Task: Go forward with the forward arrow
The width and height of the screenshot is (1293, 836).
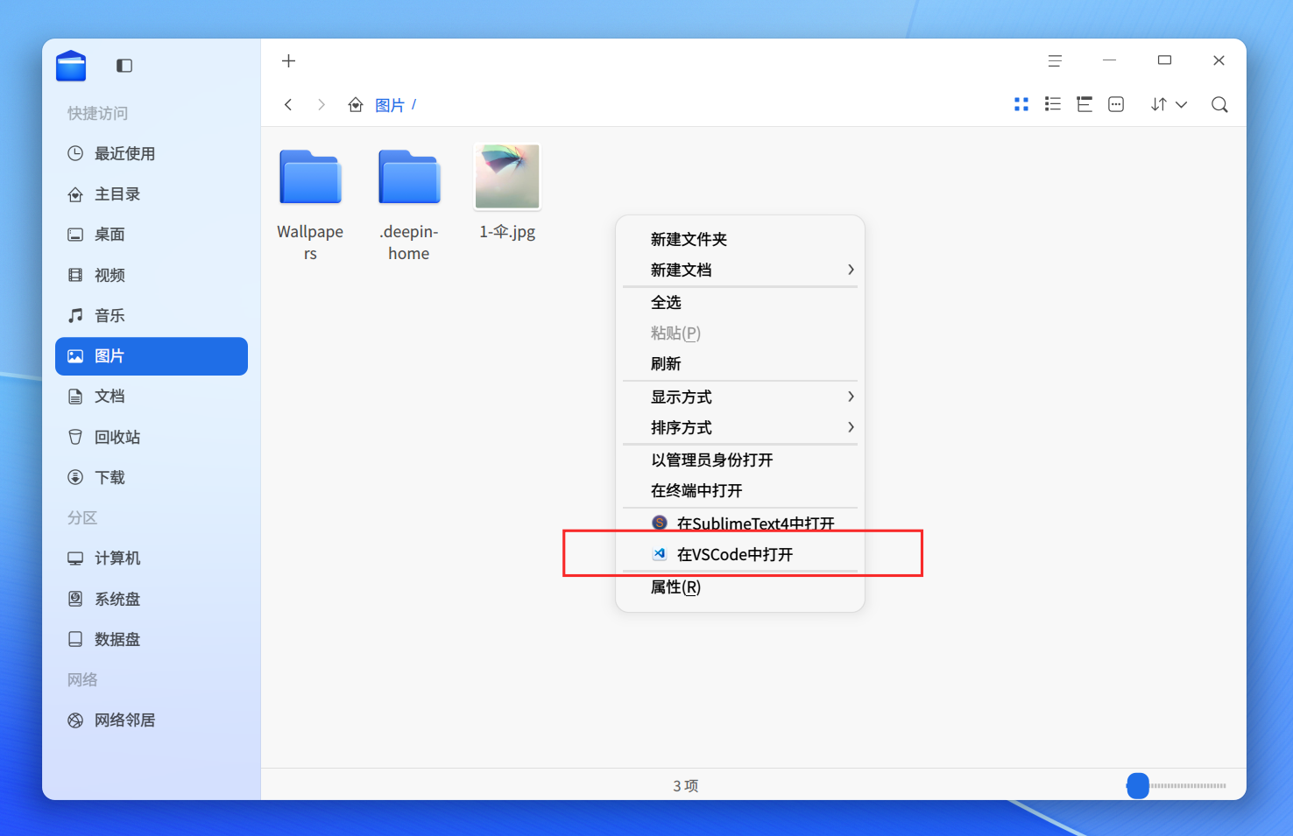Action: point(321,105)
